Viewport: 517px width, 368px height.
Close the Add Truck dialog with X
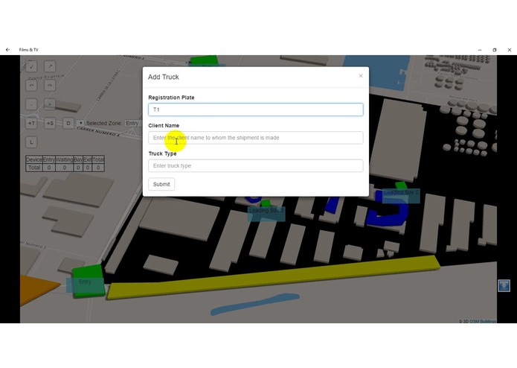(361, 76)
